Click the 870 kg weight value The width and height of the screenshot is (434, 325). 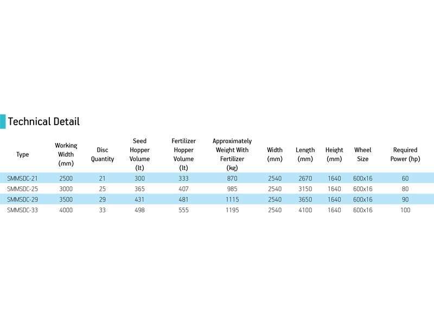coord(232,178)
